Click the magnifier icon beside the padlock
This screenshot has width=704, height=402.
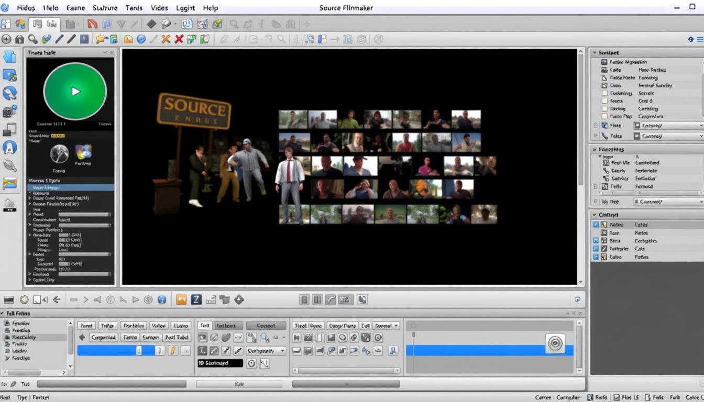point(32,39)
